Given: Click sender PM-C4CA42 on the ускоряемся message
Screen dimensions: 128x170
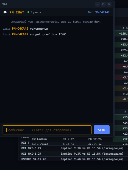Looking at the screenshot, I should click(20, 29).
